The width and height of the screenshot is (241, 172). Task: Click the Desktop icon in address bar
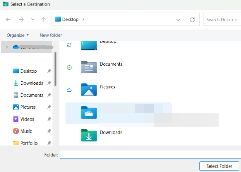58,19
